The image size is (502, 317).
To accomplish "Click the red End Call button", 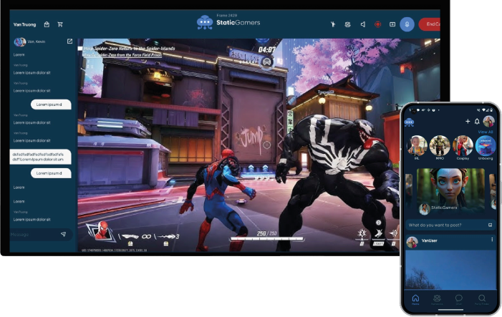I will (430, 24).
